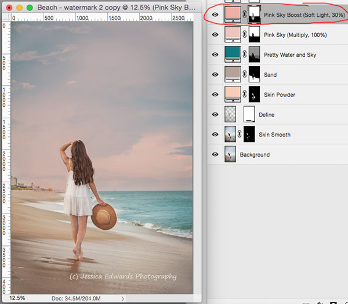Select the Pink Sky (Multiply, 100%) layer
The height and width of the screenshot is (304, 348).
click(295, 35)
